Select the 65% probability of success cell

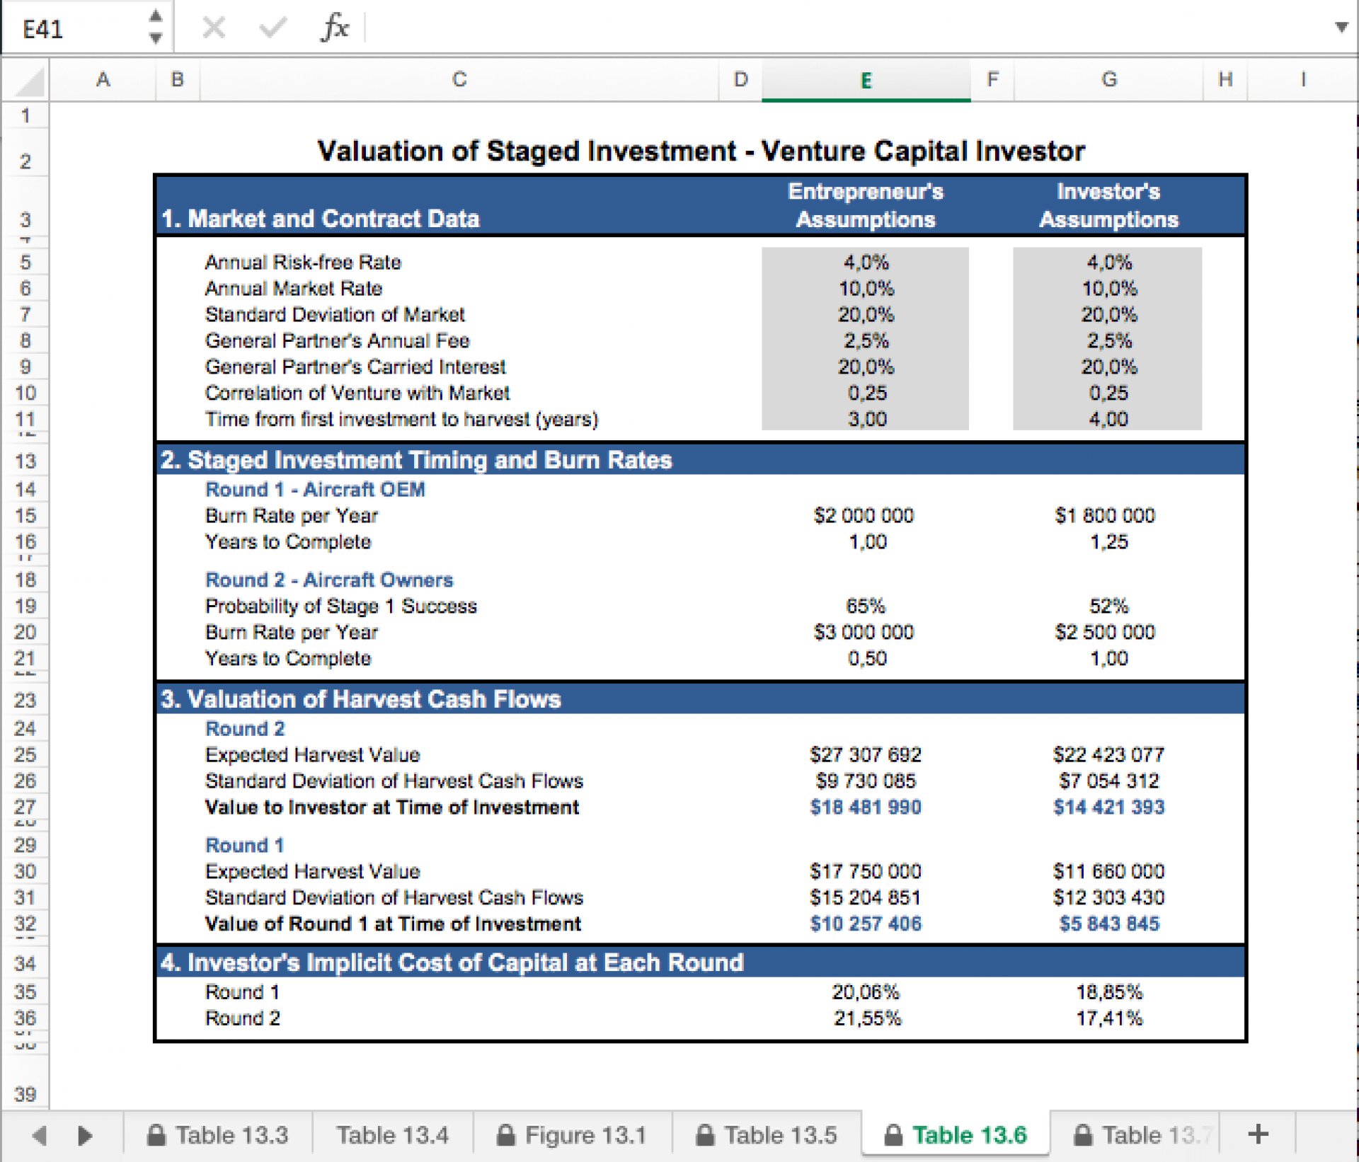click(x=866, y=606)
